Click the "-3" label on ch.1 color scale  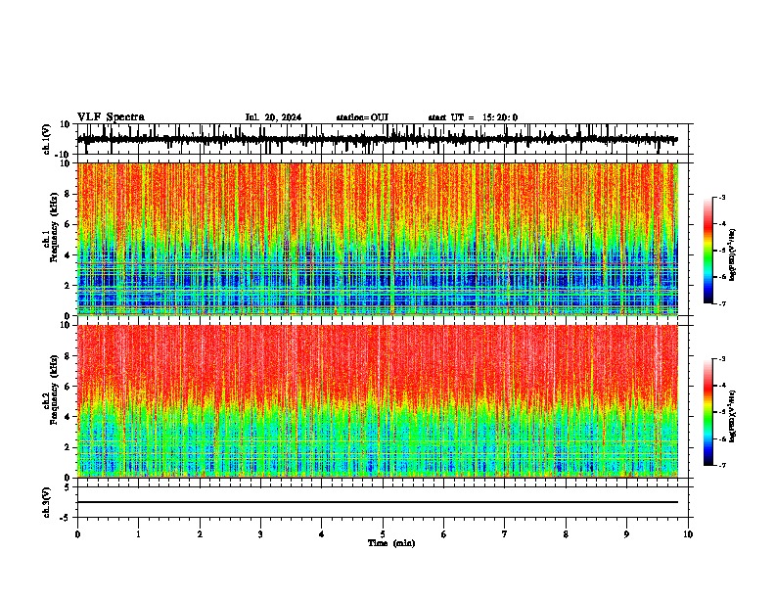(x=721, y=197)
